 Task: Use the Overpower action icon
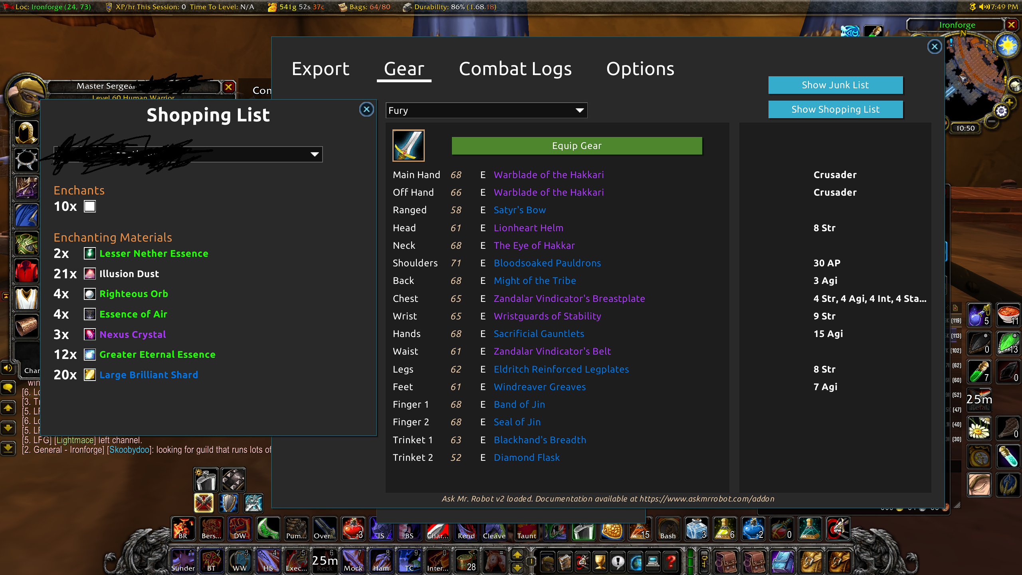325,528
